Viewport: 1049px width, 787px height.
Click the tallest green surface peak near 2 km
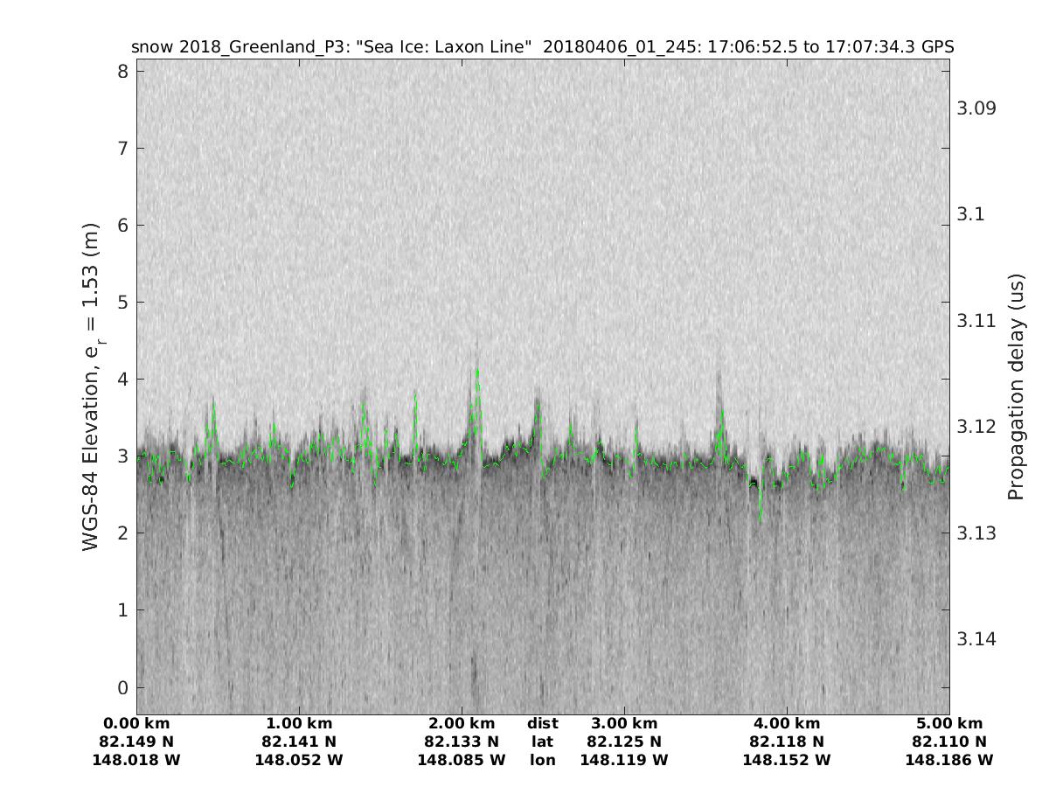pos(477,371)
